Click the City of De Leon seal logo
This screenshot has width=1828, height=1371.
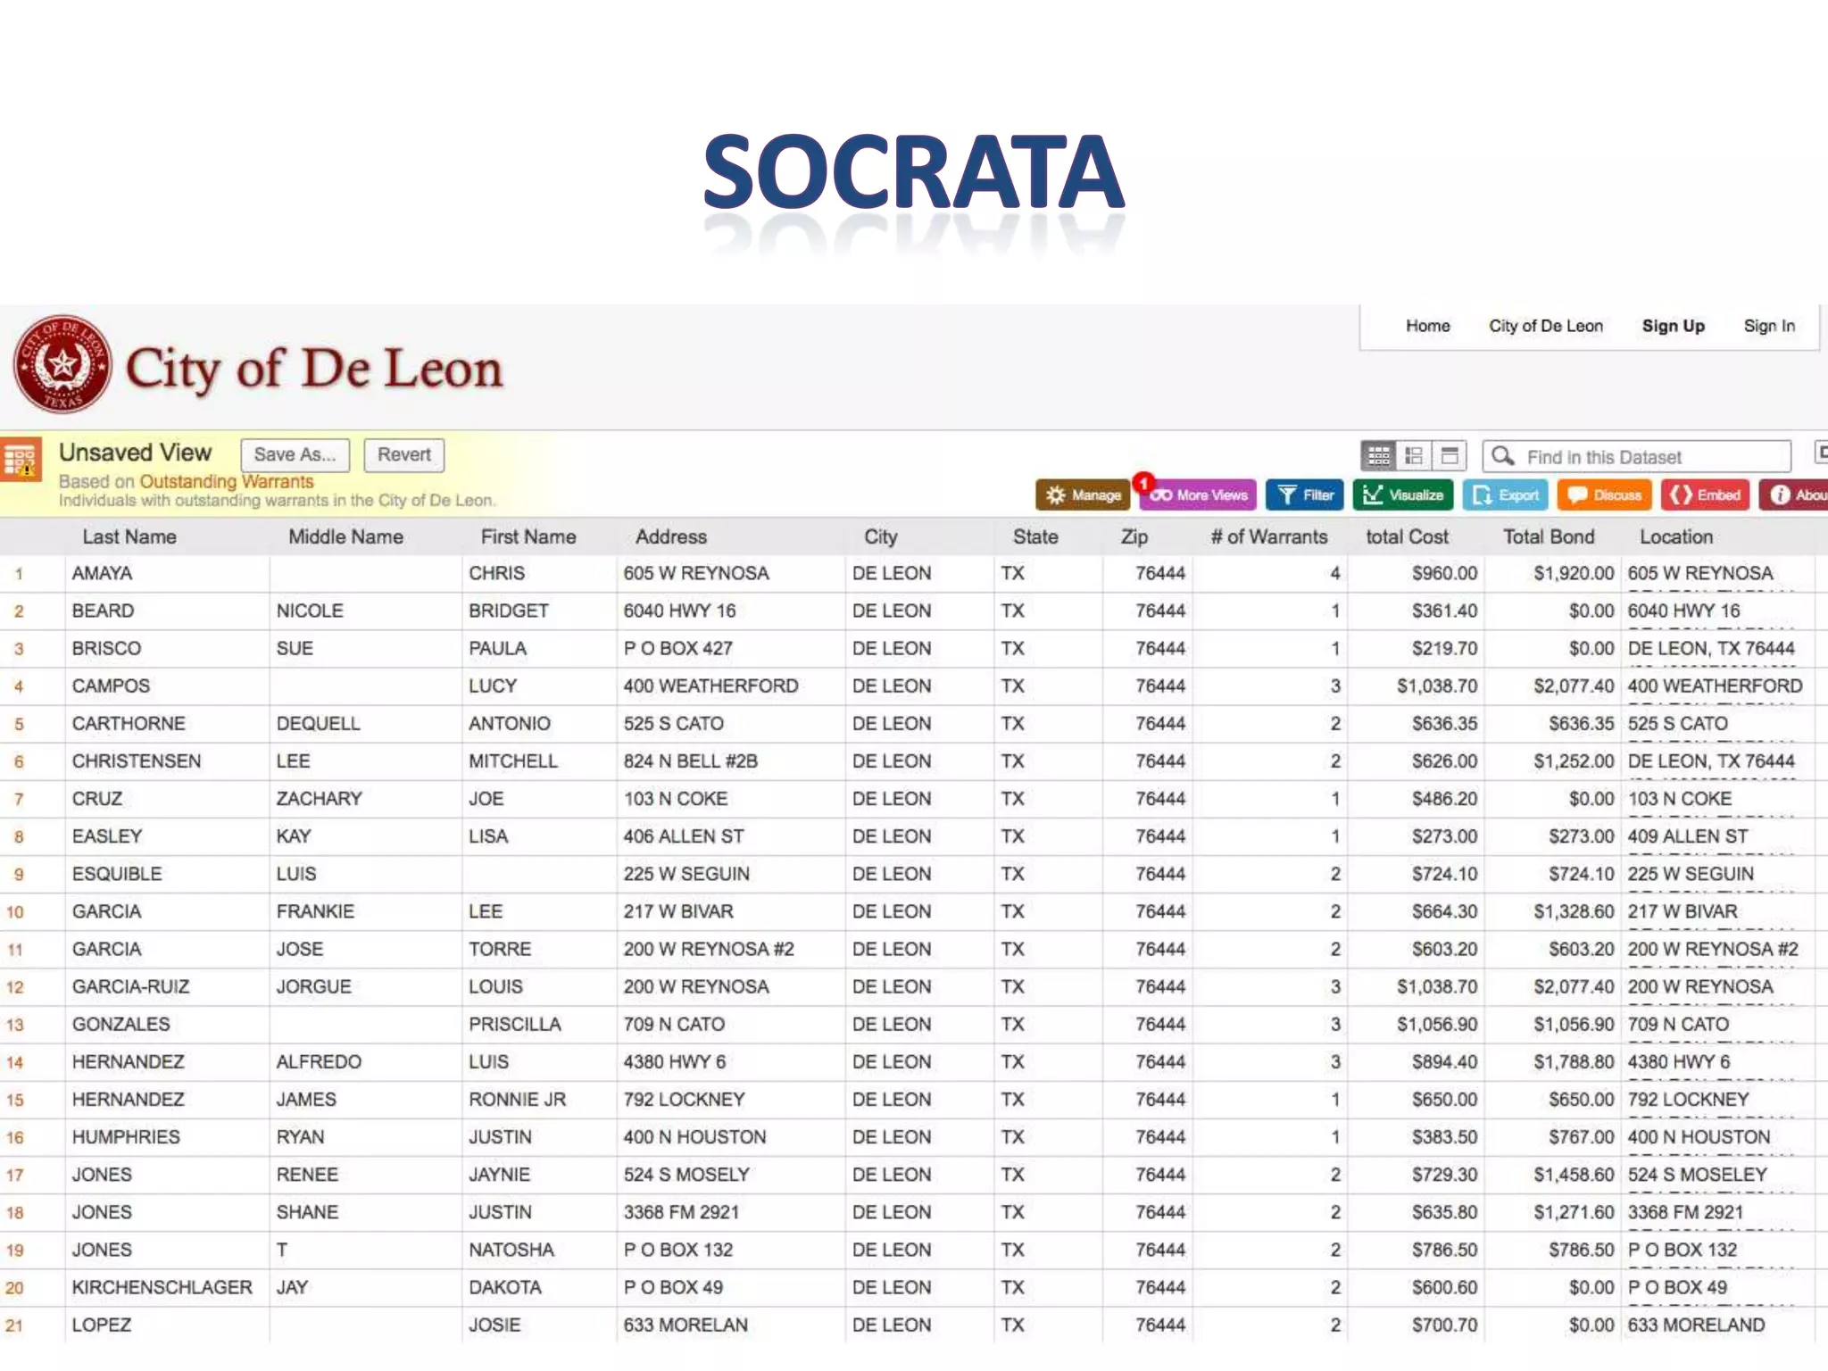point(62,365)
